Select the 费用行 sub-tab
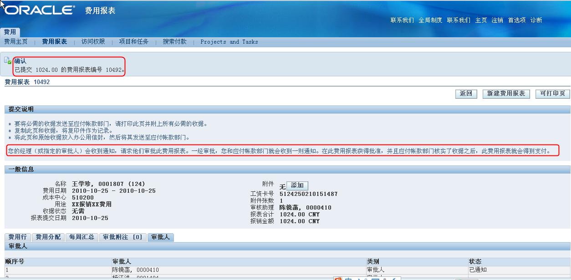 (x=17, y=237)
